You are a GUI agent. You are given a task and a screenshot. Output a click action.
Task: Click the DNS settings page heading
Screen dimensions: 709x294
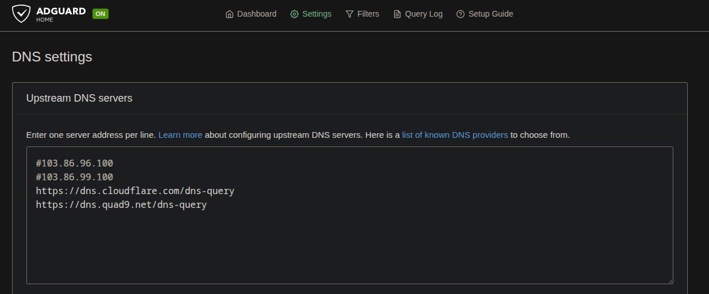click(52, 57)
